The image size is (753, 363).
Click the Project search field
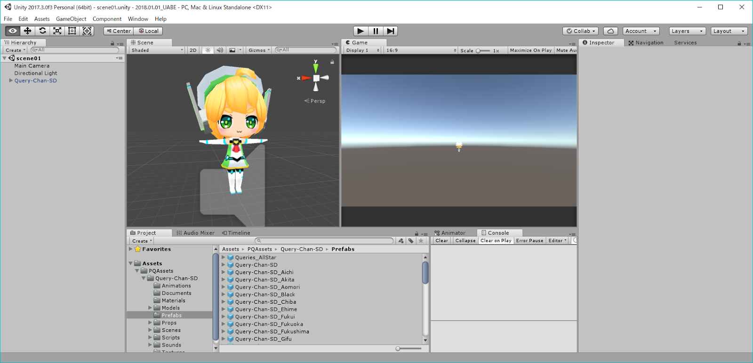pyautogui.click(x=324, y=241)
